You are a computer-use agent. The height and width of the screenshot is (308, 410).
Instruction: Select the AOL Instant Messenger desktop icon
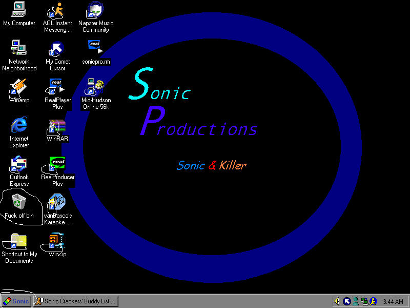(57, 10)
